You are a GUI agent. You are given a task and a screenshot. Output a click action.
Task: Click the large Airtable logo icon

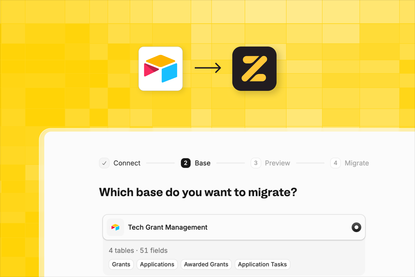[160, 69]
